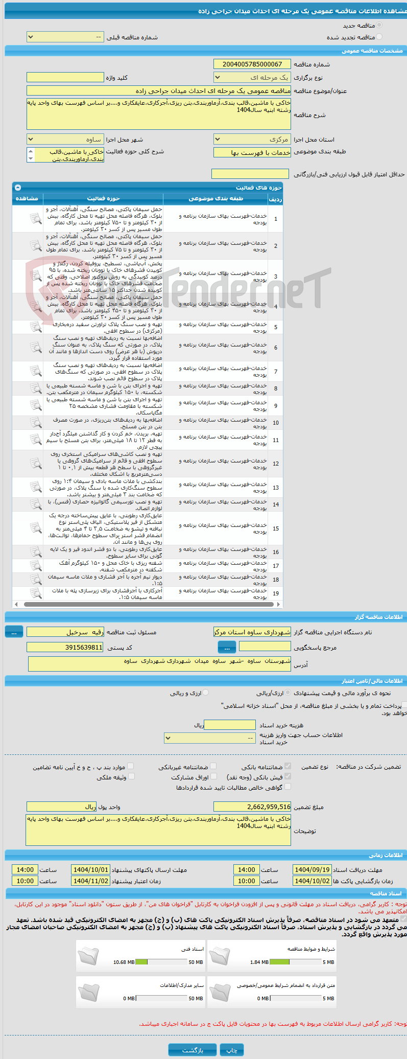This screenshot has width=407, height=1059.
Task: Click the حداقل امتیاز قابل قبول input field
Action: (250, 174)
